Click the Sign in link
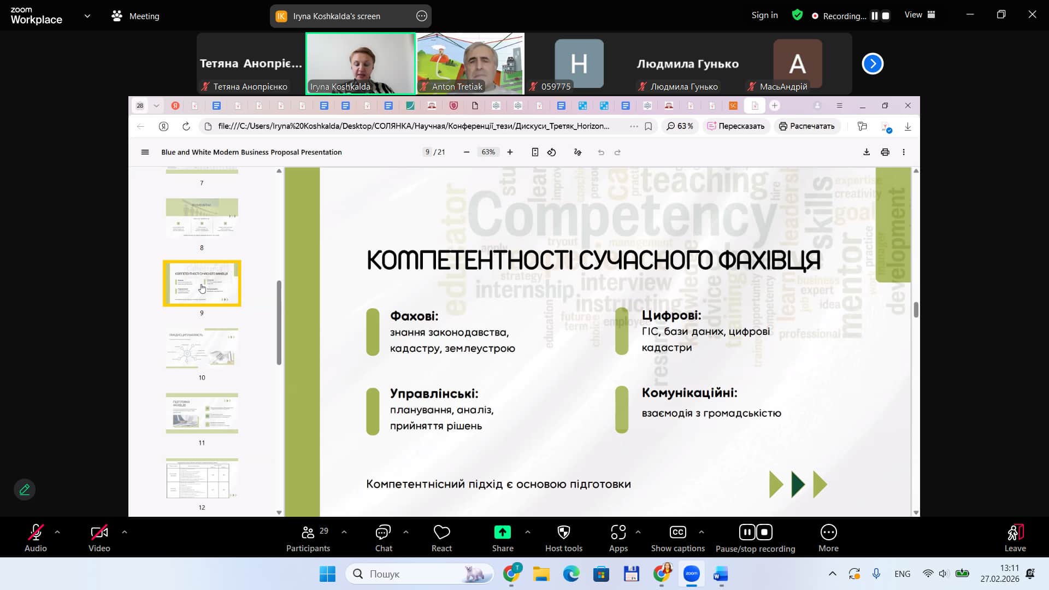 pos(764,15)
